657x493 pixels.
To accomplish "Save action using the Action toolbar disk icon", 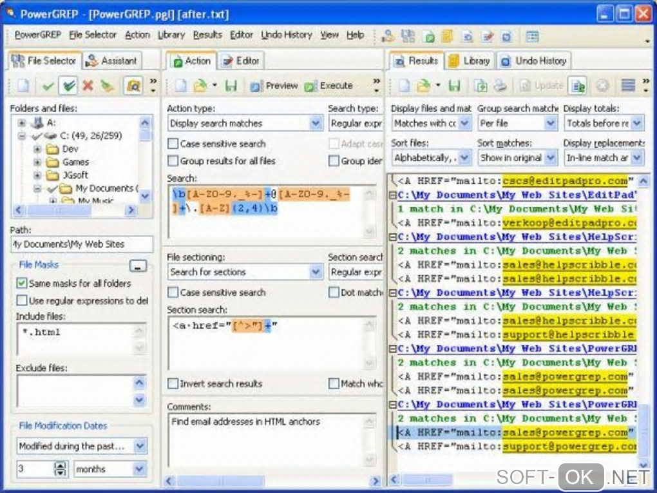I will point(231,86).
